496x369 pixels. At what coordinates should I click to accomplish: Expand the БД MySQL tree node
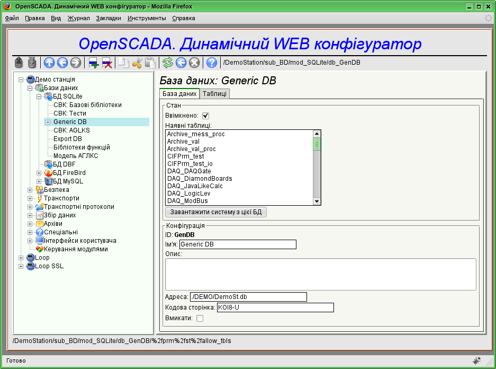[39, 181]
